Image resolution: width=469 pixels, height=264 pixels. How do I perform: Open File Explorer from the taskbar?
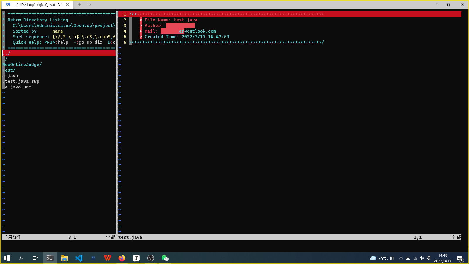tap(64, 258)
